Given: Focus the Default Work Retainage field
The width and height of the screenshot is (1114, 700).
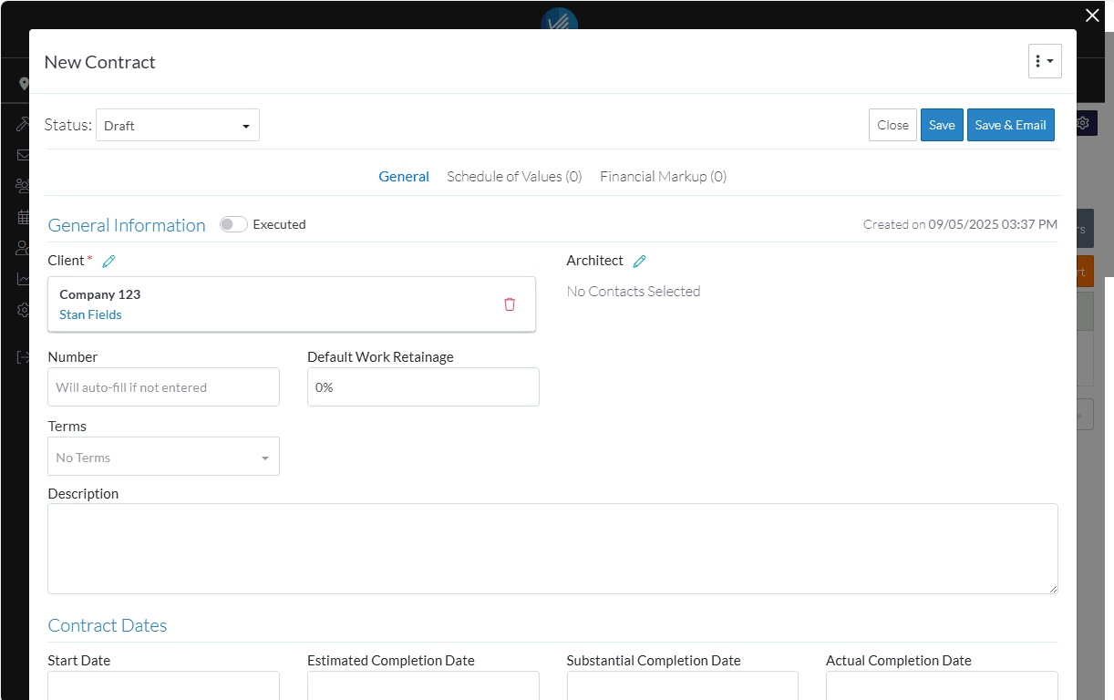Looking at the screenshot, I should coord(423,387).
